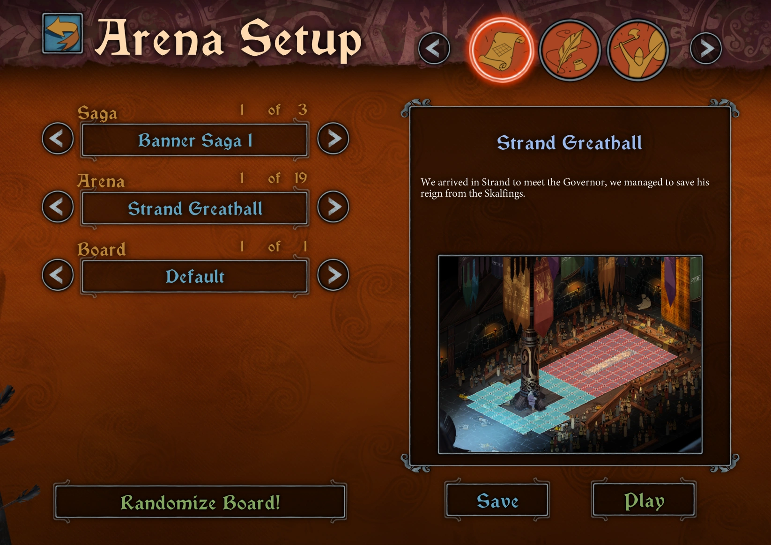Start the battle with Play
771x545 pixels.
[x=644, y=501]
